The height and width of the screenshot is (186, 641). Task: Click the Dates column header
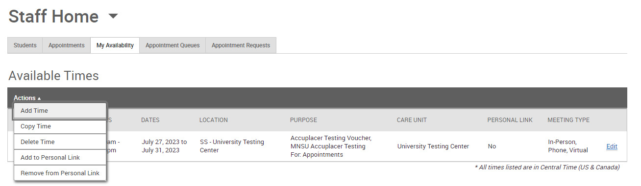point(150,120)
